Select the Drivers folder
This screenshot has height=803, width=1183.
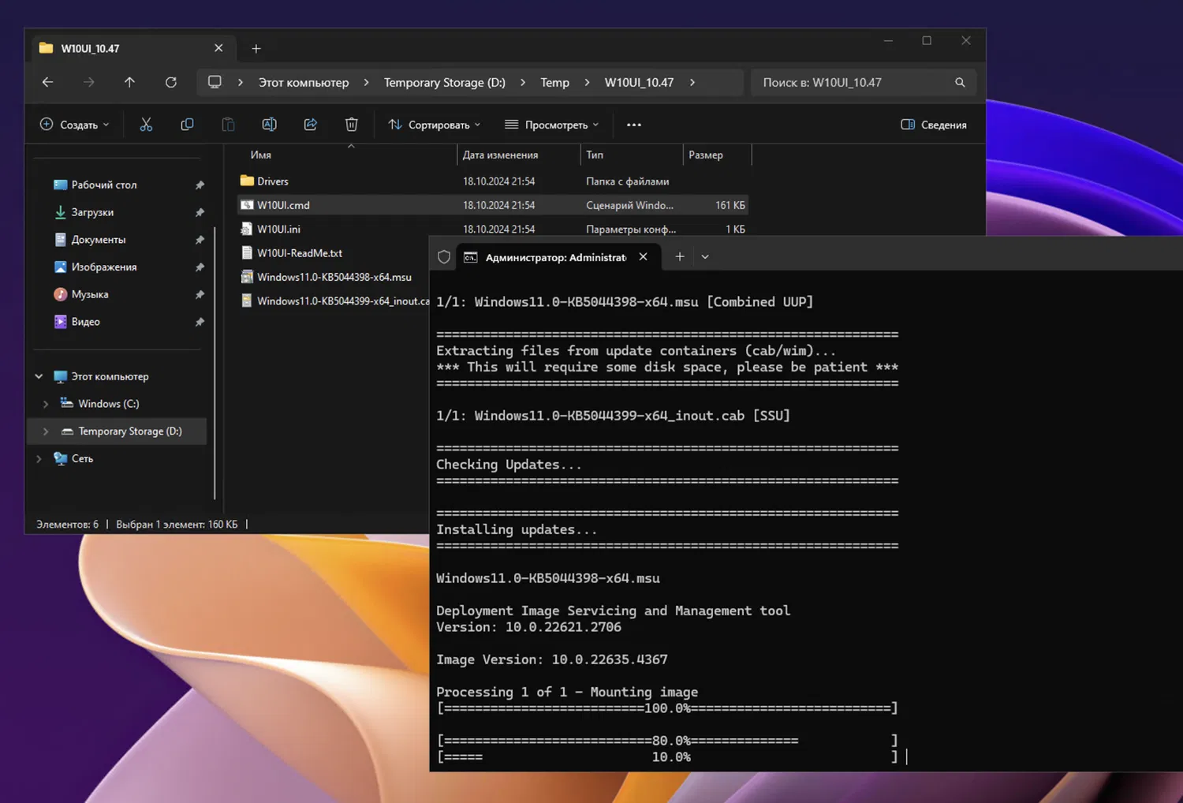click(x=273, y=181)
